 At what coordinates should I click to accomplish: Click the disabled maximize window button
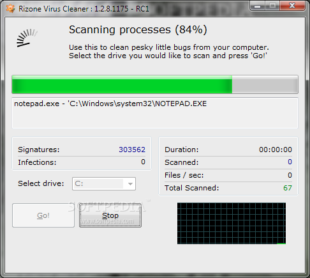[272, 6]
